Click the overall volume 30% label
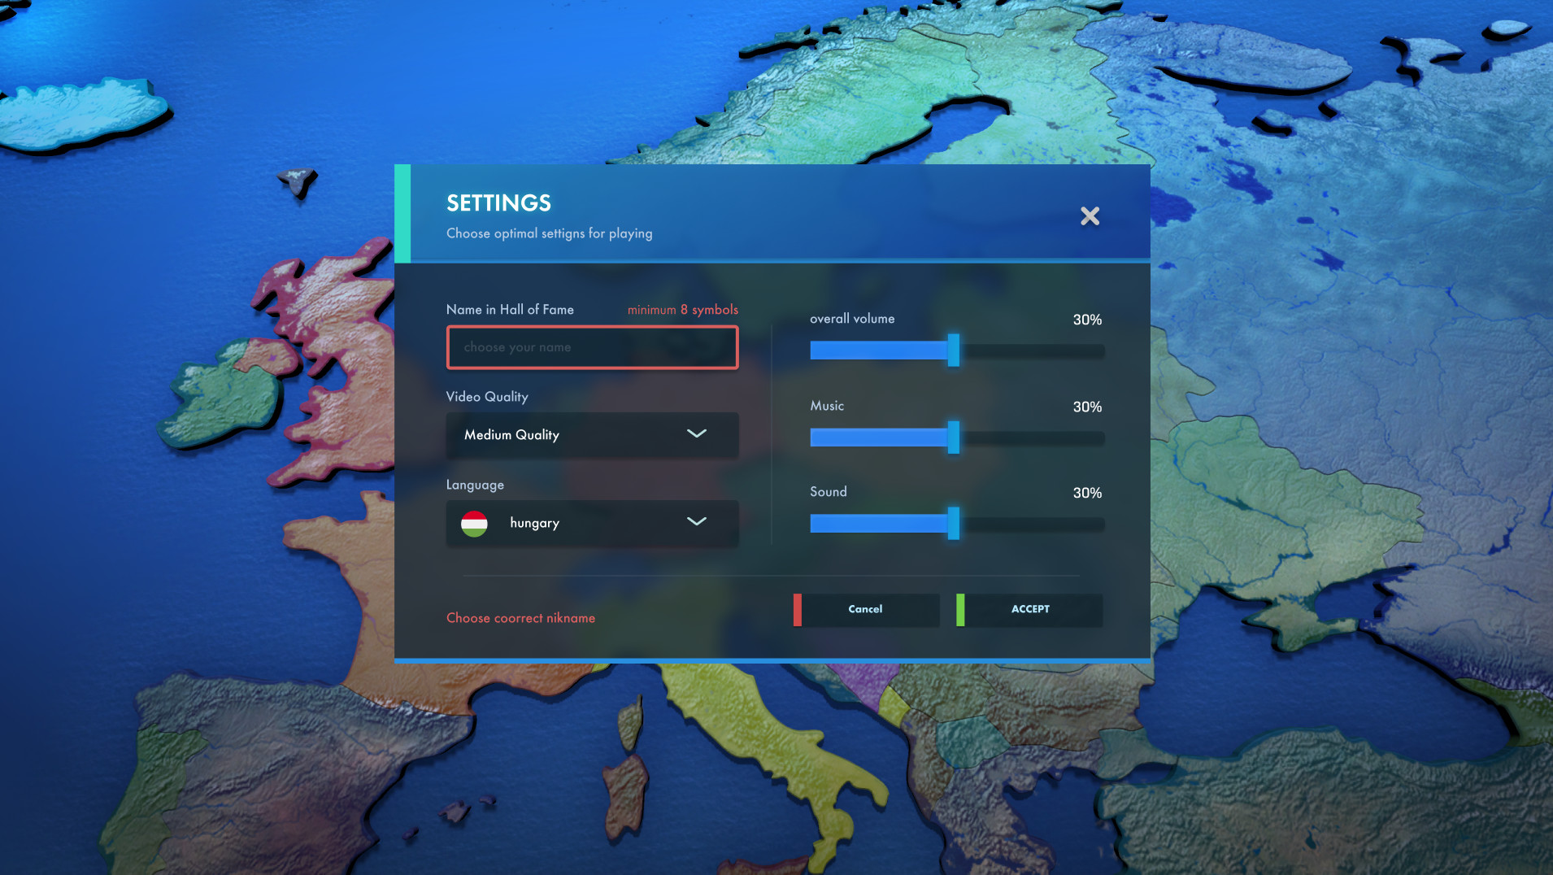The height and width of the screenshot is (875, 1553). tap(1087, 320)
